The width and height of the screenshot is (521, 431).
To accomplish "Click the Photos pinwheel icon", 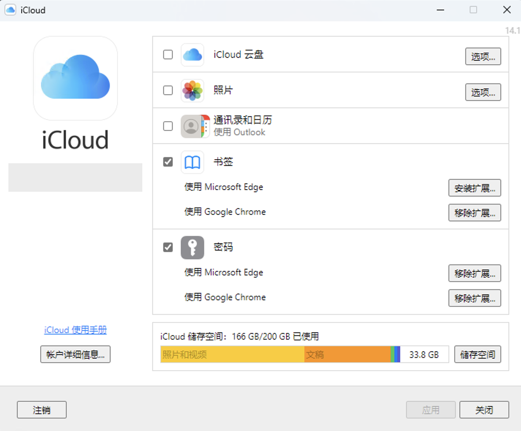I will coord(192,91).
